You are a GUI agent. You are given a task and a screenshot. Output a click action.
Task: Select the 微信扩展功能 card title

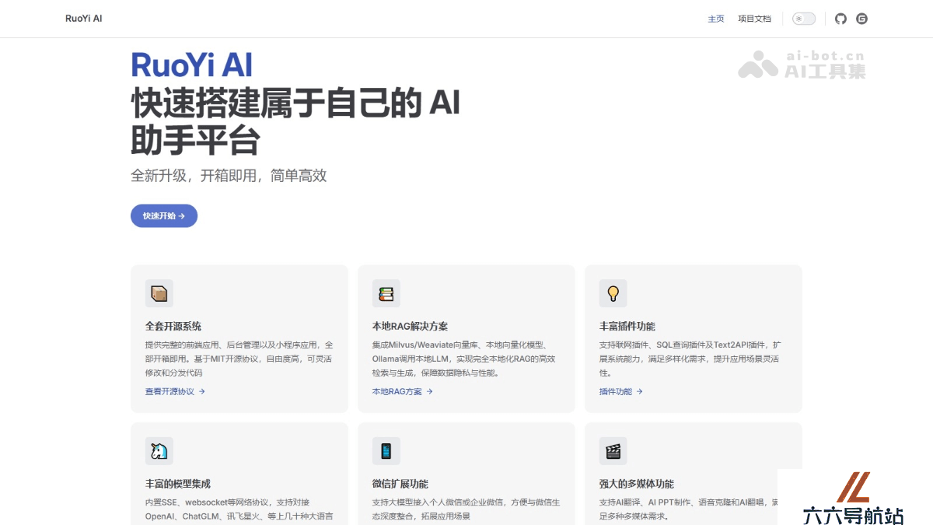tap(400, 483)
